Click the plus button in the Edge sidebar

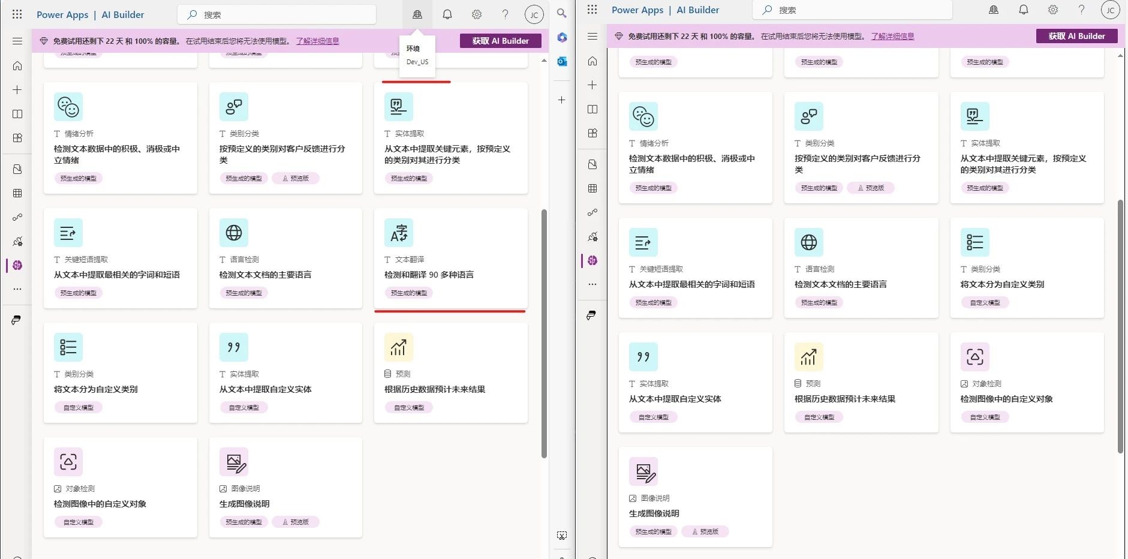tap(562, 100)
